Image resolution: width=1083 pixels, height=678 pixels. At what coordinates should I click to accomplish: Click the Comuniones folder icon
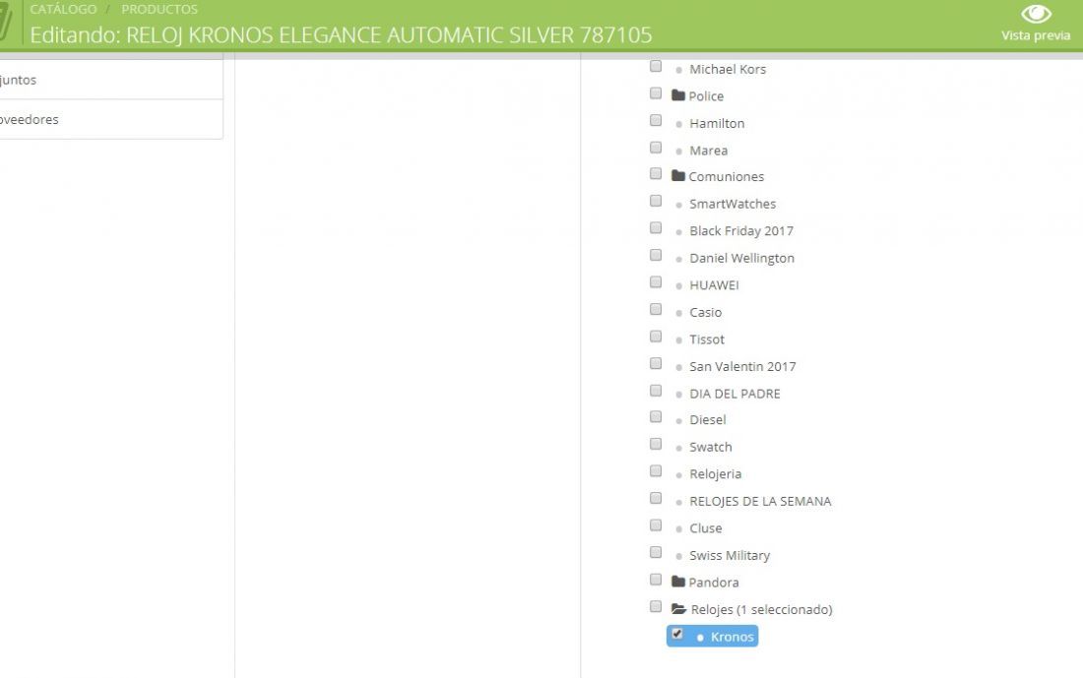678,175
